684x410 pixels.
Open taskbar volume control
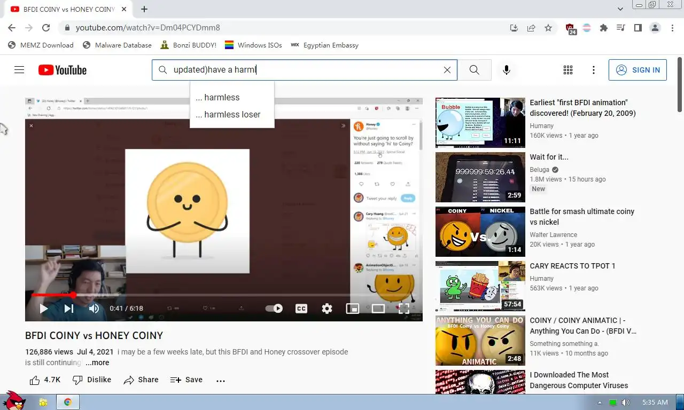(x=626, y=402)
